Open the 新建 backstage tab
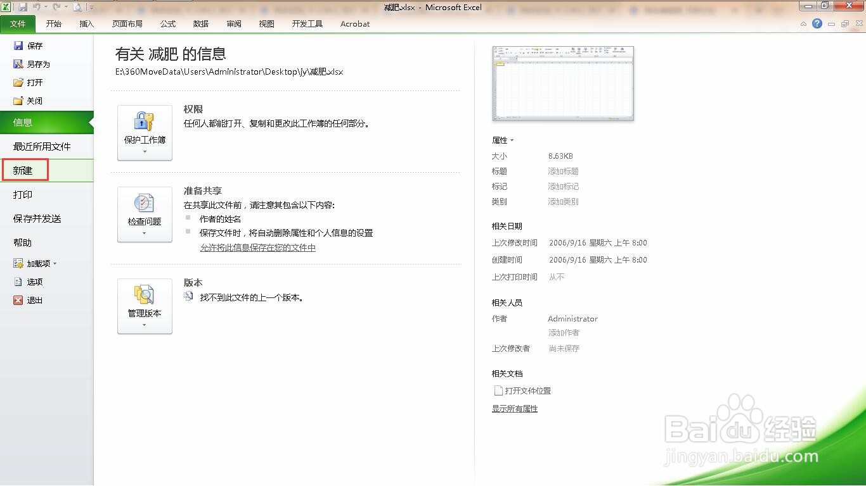Screen dimensions: 866x486 [46, 171]
